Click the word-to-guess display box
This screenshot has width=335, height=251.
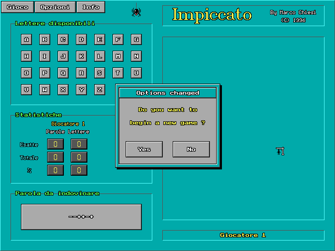point(82,217)
